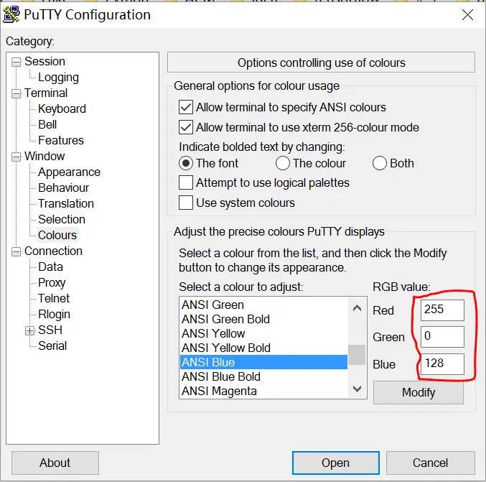Select ANSI Green Bold in colour list
The width and height of the screenshot is (486, 482).
263,319
